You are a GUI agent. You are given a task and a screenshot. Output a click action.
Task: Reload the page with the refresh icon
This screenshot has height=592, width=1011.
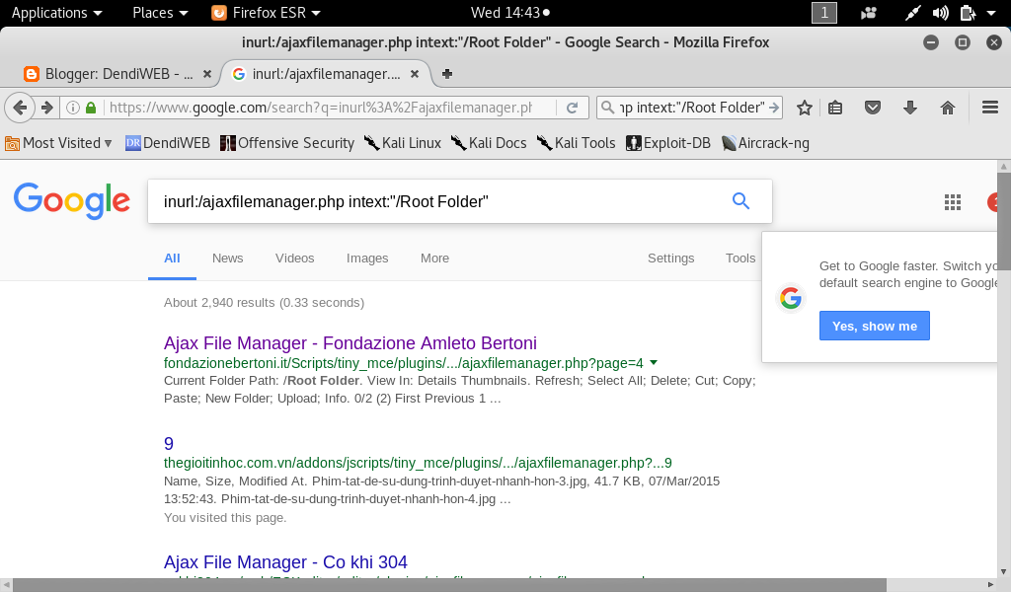(572, 108)
